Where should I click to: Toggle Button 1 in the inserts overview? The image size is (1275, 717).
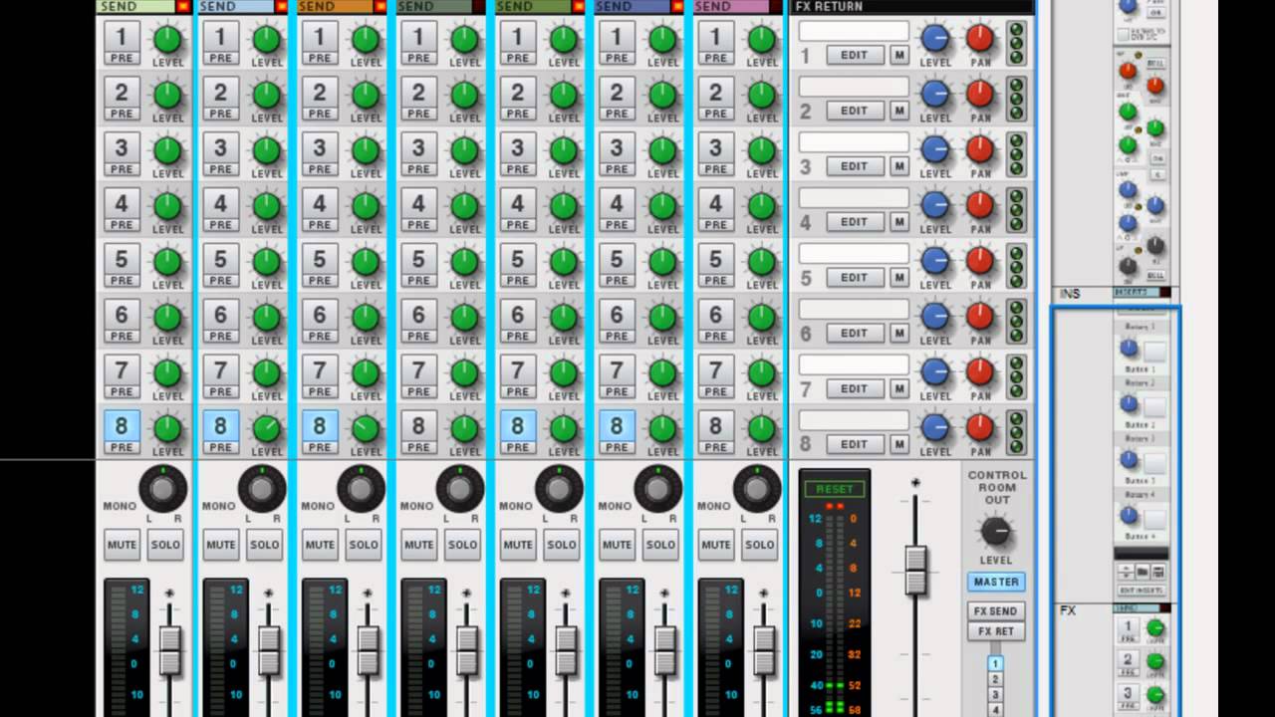coord(1154,351)
